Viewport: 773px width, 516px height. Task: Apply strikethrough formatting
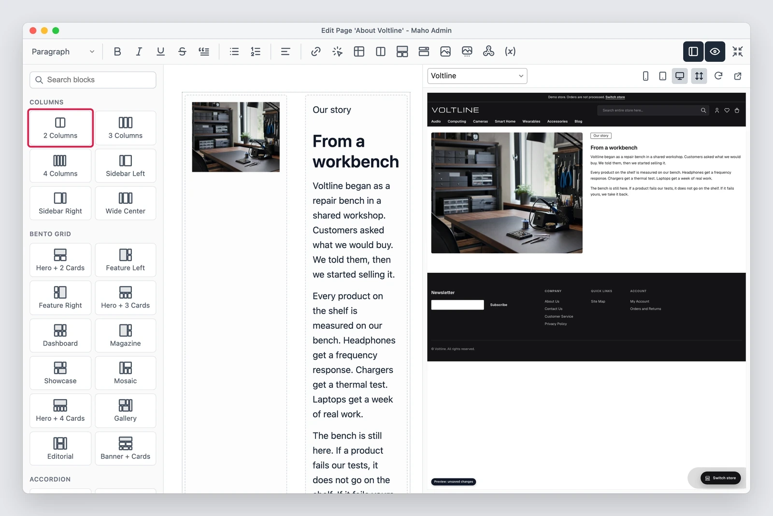[x=182, y=52]
